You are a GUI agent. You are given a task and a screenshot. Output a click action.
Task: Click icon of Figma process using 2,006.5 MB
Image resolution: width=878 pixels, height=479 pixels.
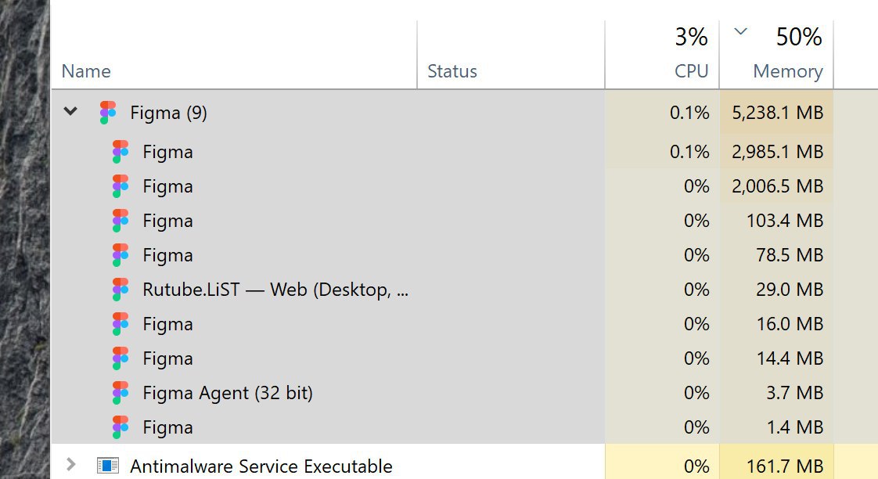click(121, 186)
